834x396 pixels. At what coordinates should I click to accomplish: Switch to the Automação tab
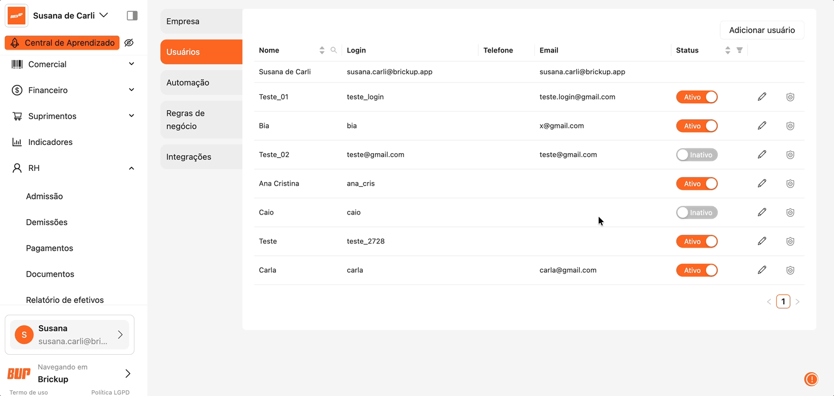pyautogui.click(x=201, y=82)
